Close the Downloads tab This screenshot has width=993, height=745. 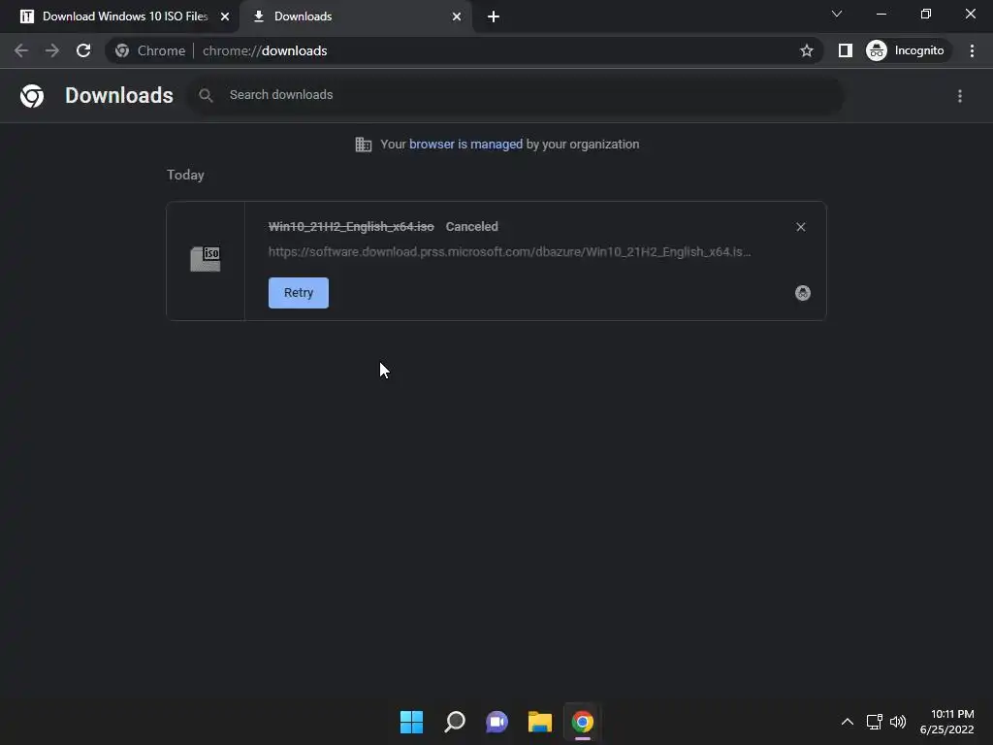click(x=457, y=16)
